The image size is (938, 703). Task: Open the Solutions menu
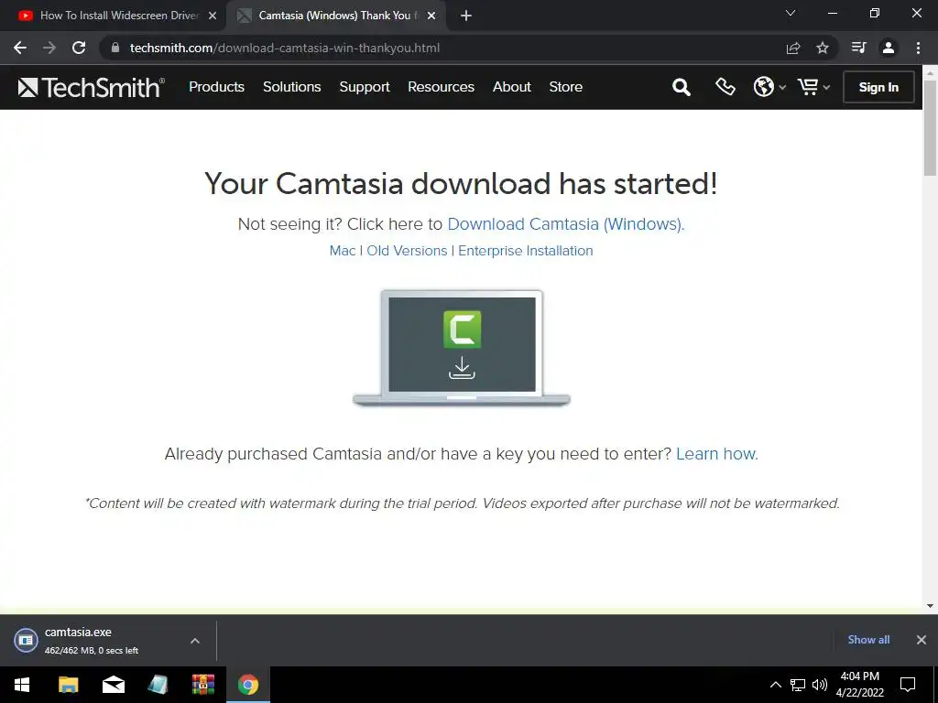(292, 87)
